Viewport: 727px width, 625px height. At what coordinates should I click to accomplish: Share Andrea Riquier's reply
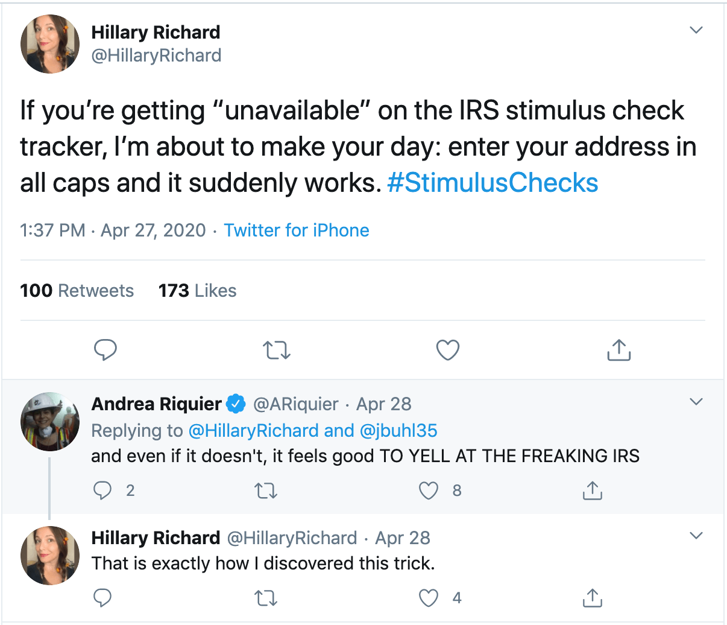pyautogui.click(x=592, y=490)
